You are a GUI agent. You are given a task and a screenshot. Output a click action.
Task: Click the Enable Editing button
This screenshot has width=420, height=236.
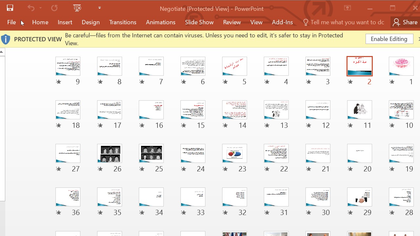389,39
